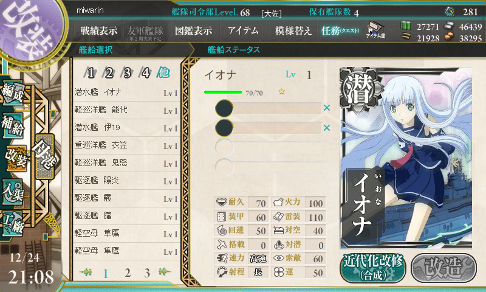This screenshot has height=292, width=486.
Task: Jump to next pages with right arrow
Action: (x=164, y=272)
